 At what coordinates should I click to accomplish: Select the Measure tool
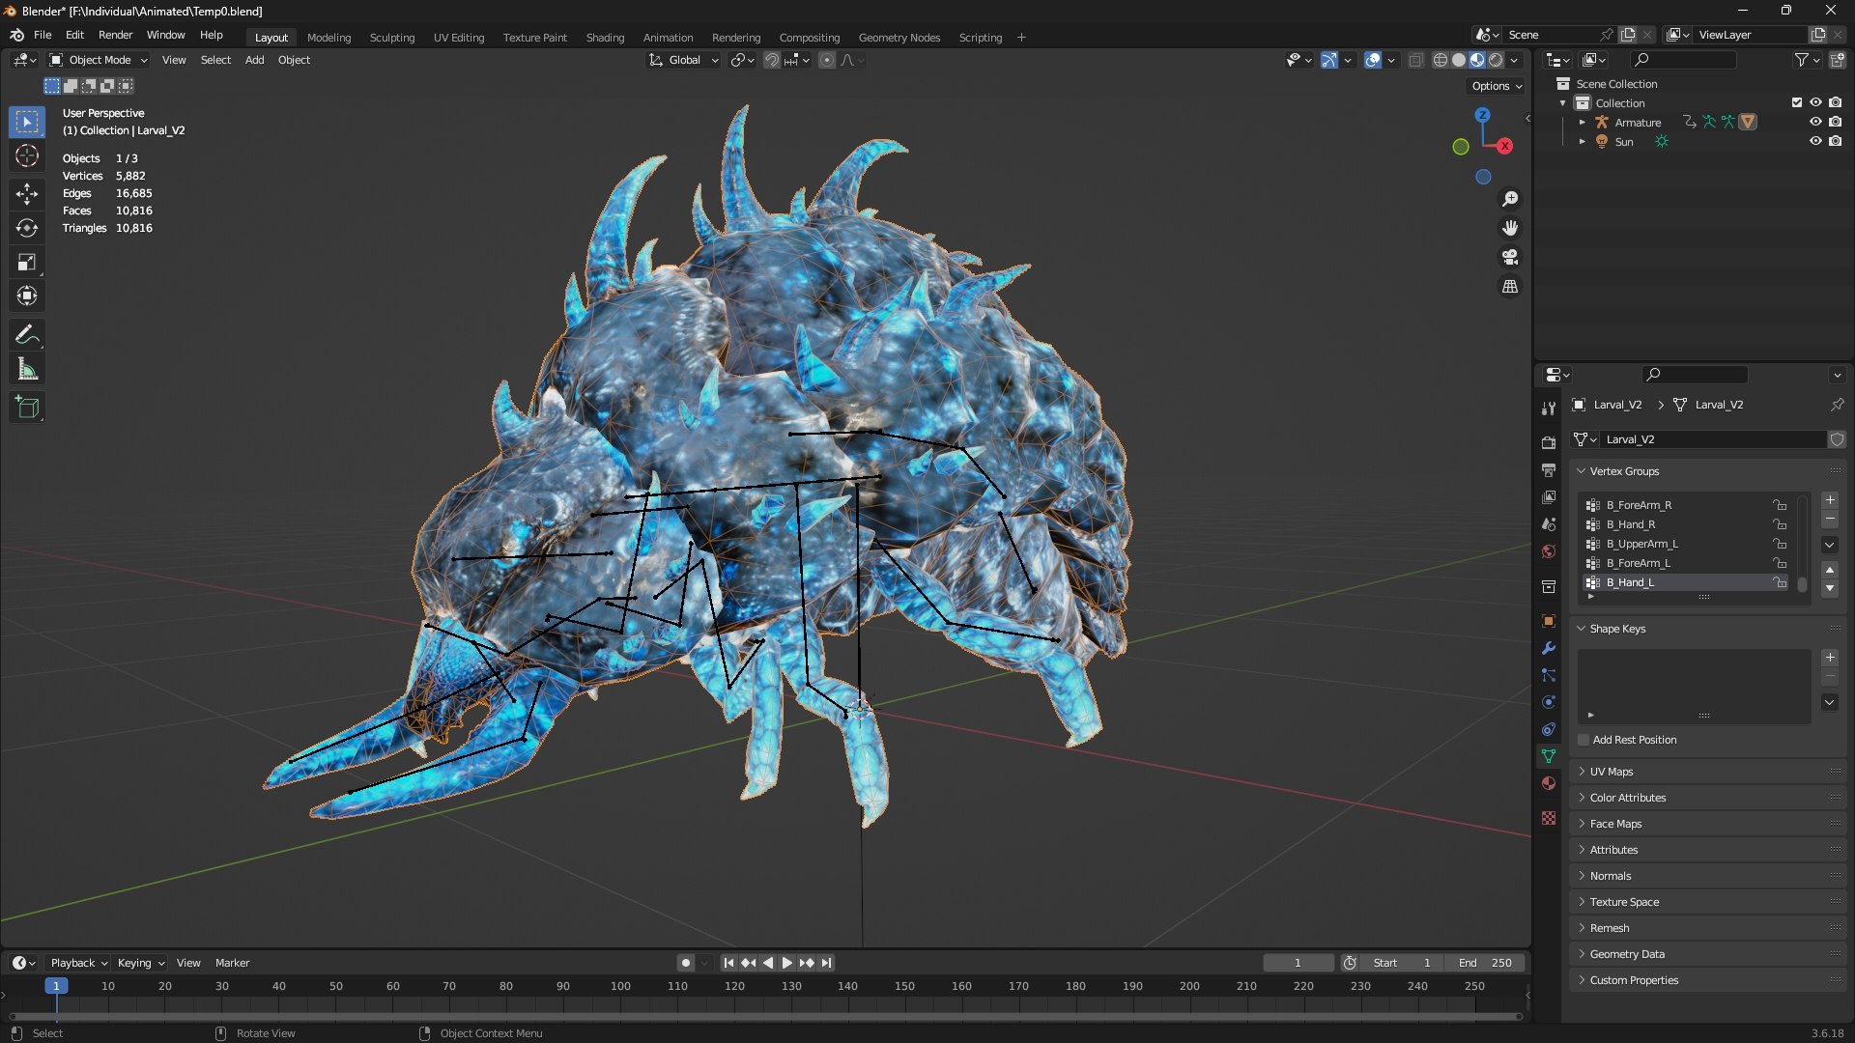(x=27, y=369)
